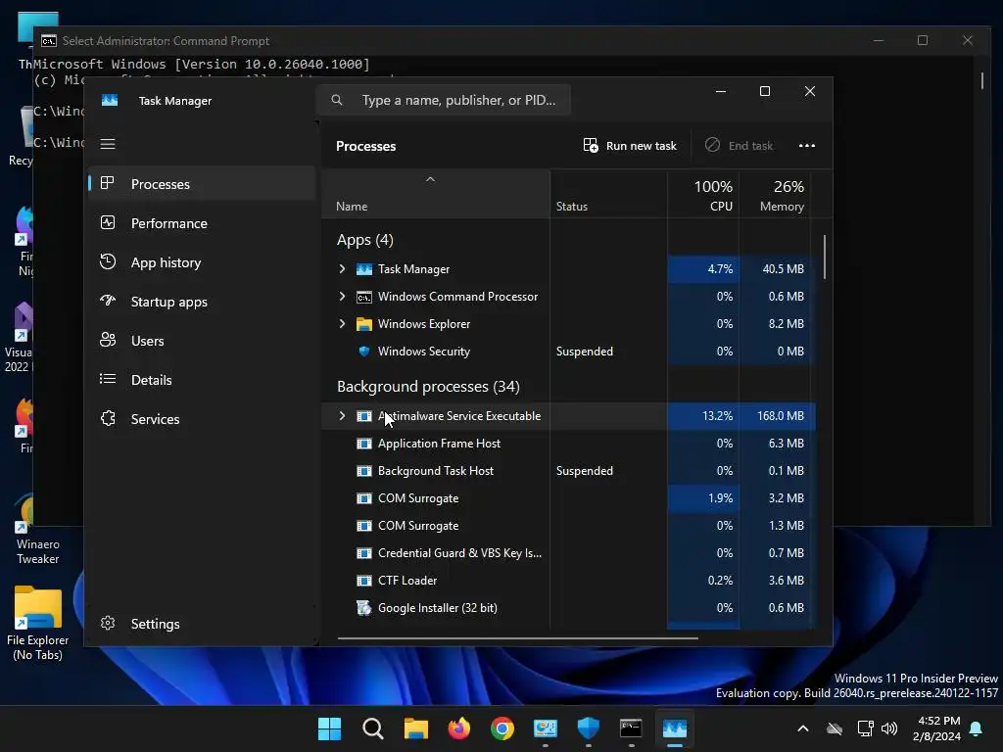Click the search magnifier icon in Task Manager
The width and height of the screenshot is (1003, 752).
337,100
